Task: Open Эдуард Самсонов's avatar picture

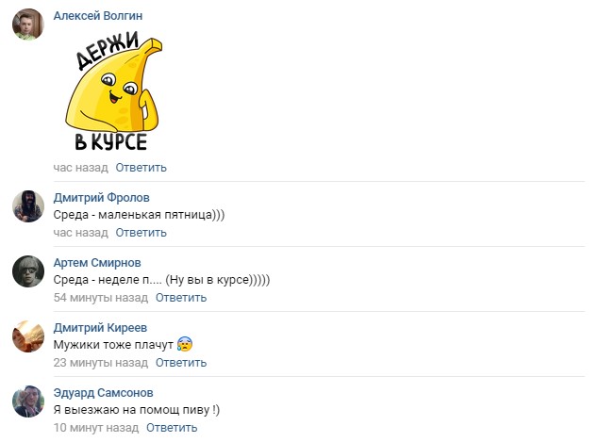Action: click(x=28, y=401)
